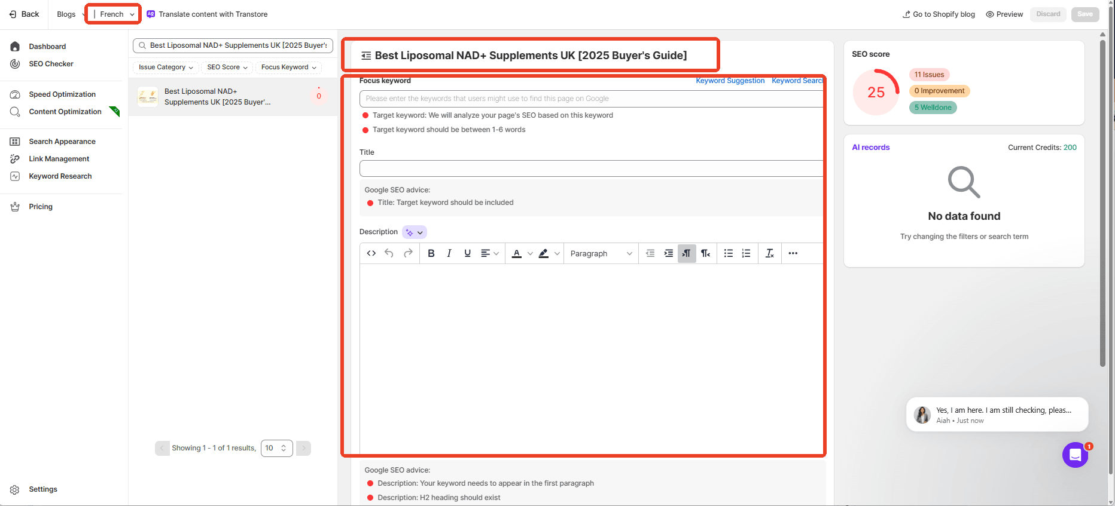Increase indent of the paragraph
Viewport: 1115px width, 506px height.
pos(668,253)
